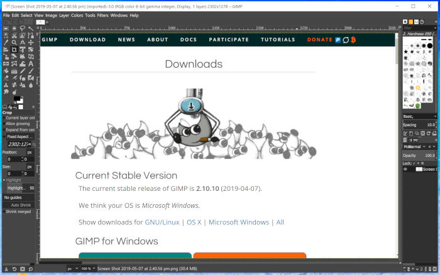Enable the Current layer only checkbox
Image resolution: width=440 pixels, height=275 pixels.
pos(4,117)
